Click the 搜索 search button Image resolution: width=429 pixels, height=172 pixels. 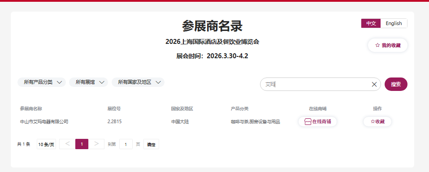pyautogui.click(x=396, y=84)
